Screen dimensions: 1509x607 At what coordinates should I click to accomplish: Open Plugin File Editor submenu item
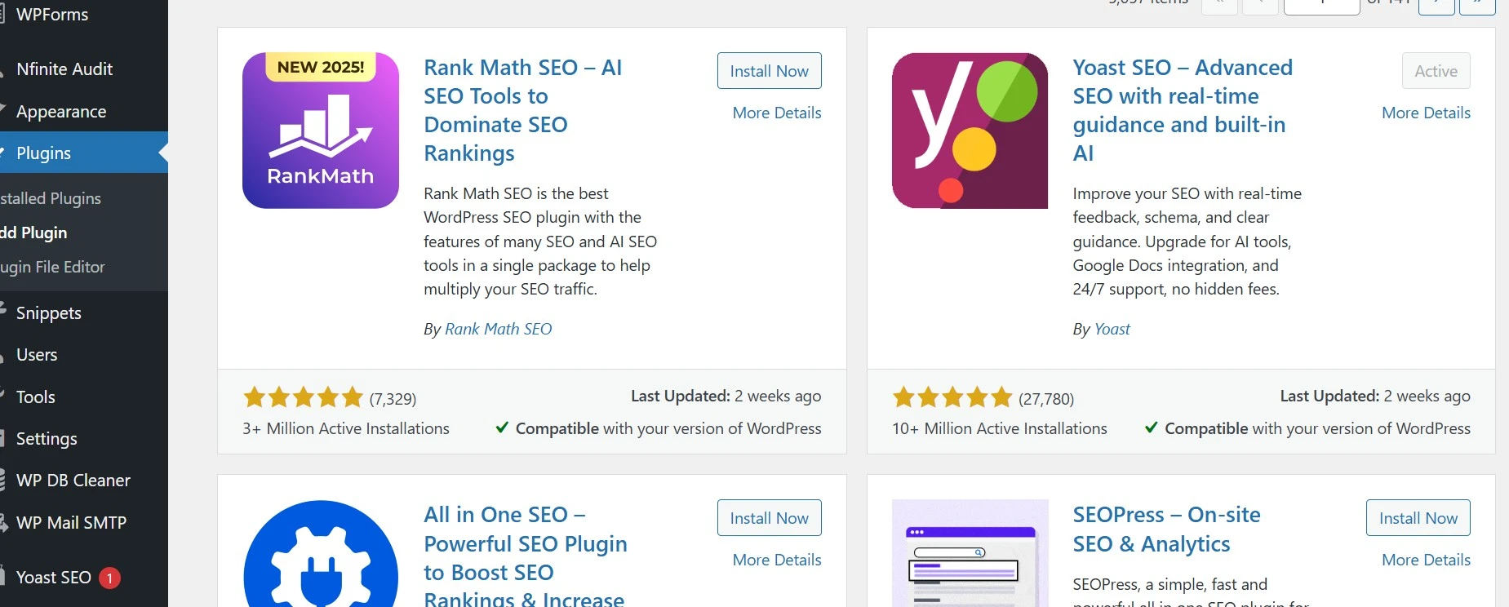coord(53,268)
